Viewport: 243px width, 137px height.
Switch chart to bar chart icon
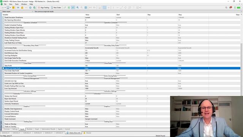[65, 8]
